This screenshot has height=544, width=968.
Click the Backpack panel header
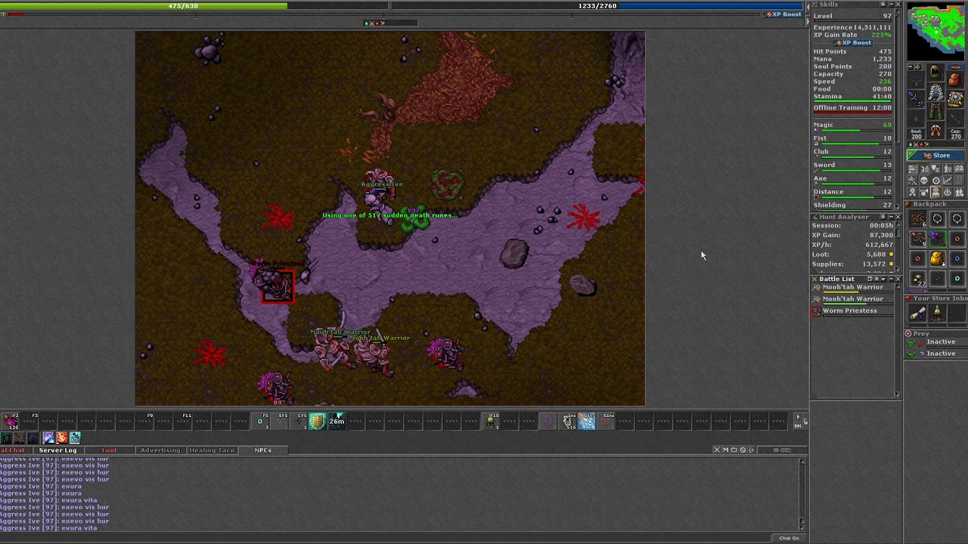(x=935, y=204)
